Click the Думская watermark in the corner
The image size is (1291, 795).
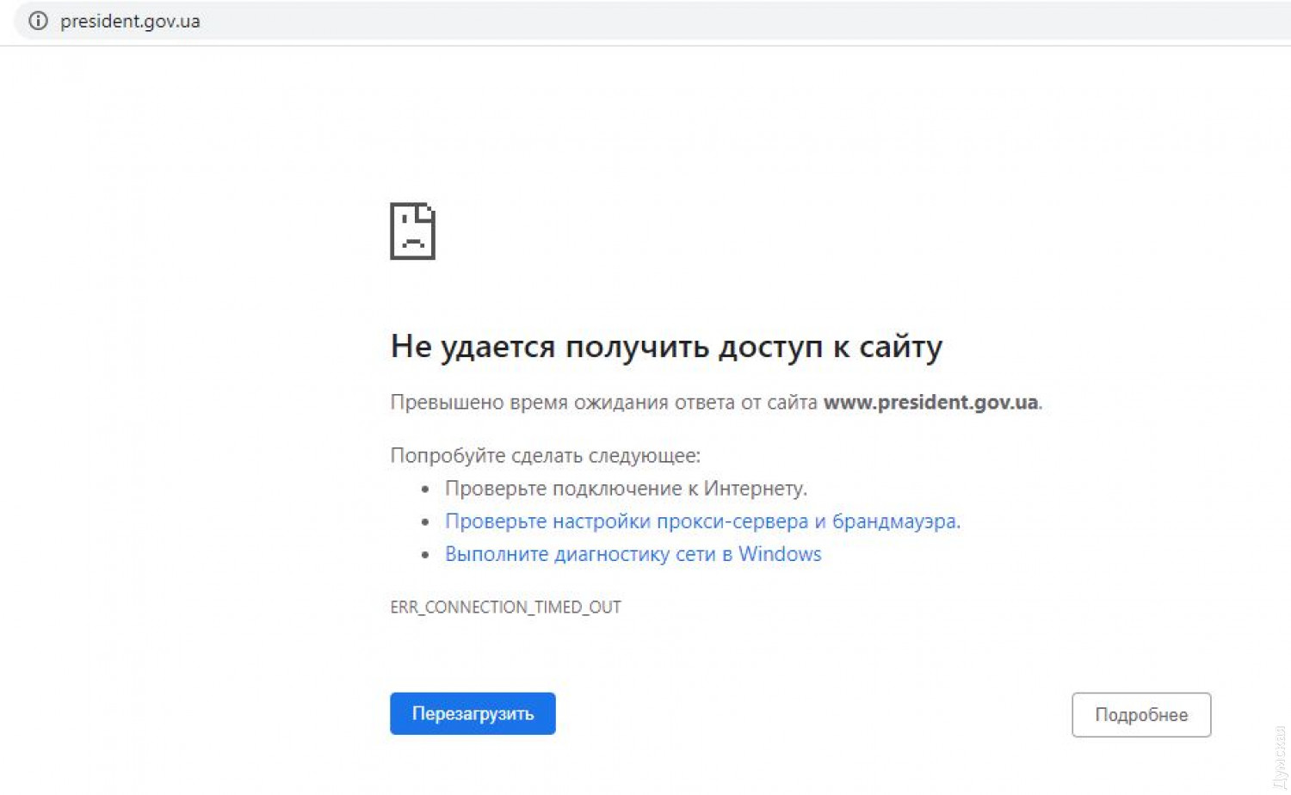pyautogui.click(x=1278, y=757)
